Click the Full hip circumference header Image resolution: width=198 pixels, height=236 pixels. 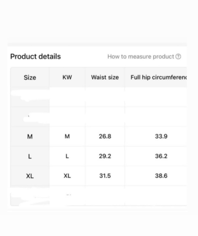point(159,77)
